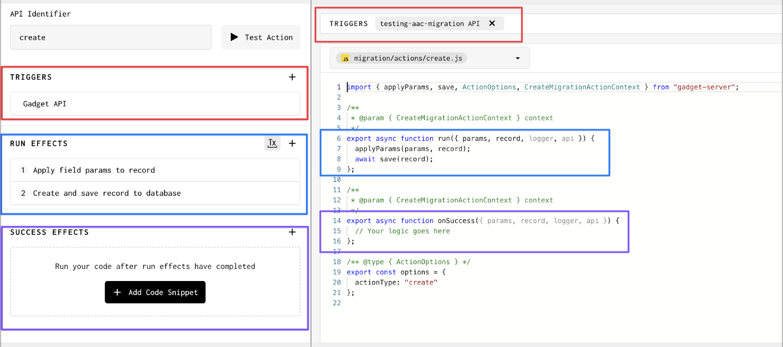Remove the testing-aac-migration API trigger with X

[x=492, y=23]
